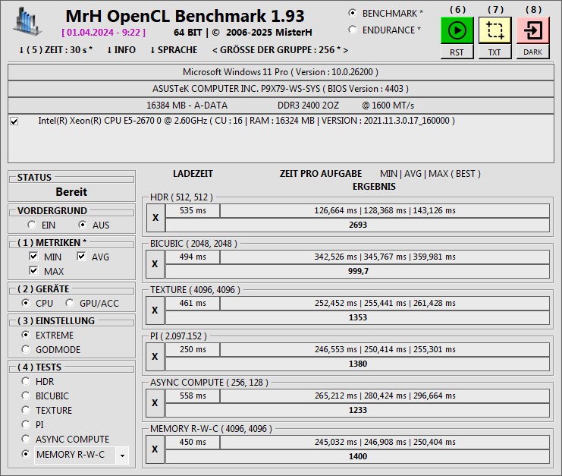Click the X button in the ASYNC COMPUTE row
Screen dimensions: 562x476
[155, 403]
